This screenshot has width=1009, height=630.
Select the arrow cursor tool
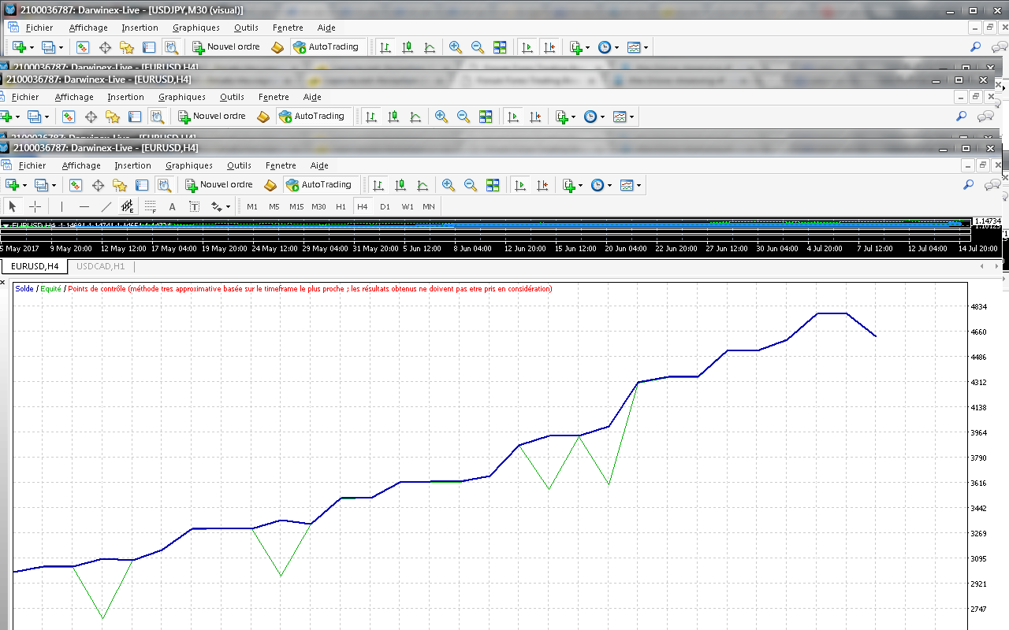pyautogui.click(x=12, y=206)
